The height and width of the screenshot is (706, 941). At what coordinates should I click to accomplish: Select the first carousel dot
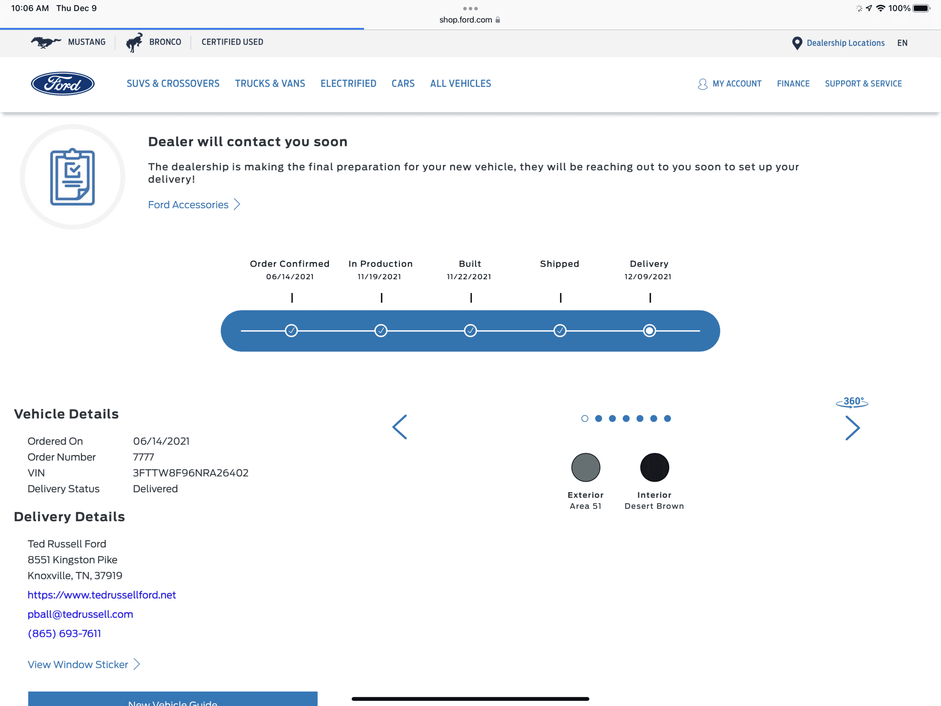click(x=585, y=419)
